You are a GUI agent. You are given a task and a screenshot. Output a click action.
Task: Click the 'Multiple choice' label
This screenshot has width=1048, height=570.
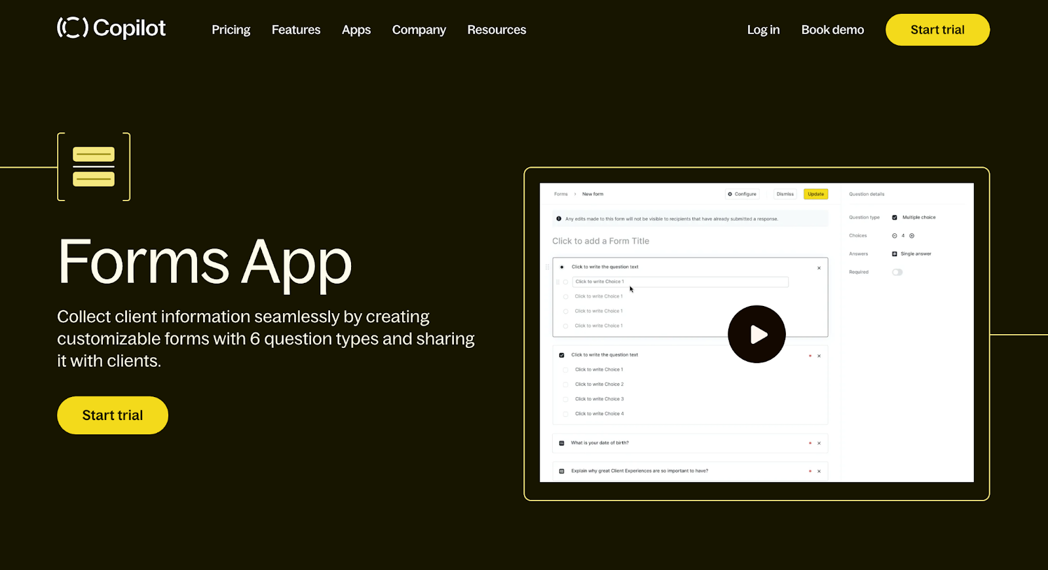919,218
